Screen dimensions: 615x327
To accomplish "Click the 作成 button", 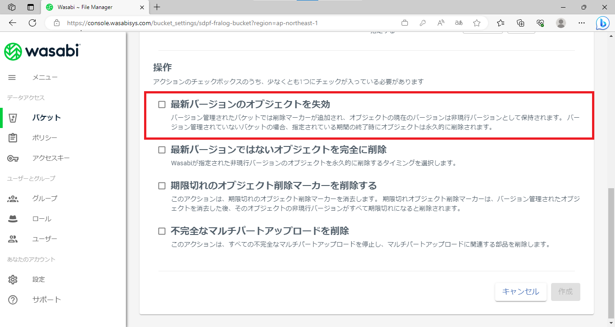I will click(x=565, y=292).
